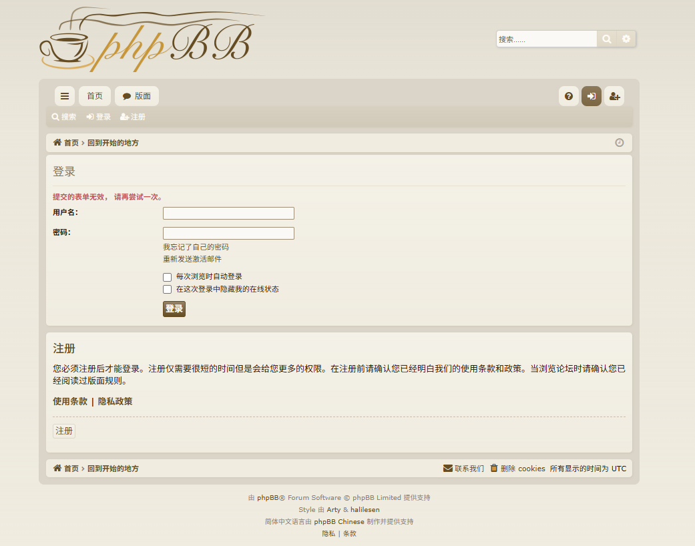Screen dimensions: 695x546
Task: Click the register user-plus icon button
Action: click(x=614, y=96)
